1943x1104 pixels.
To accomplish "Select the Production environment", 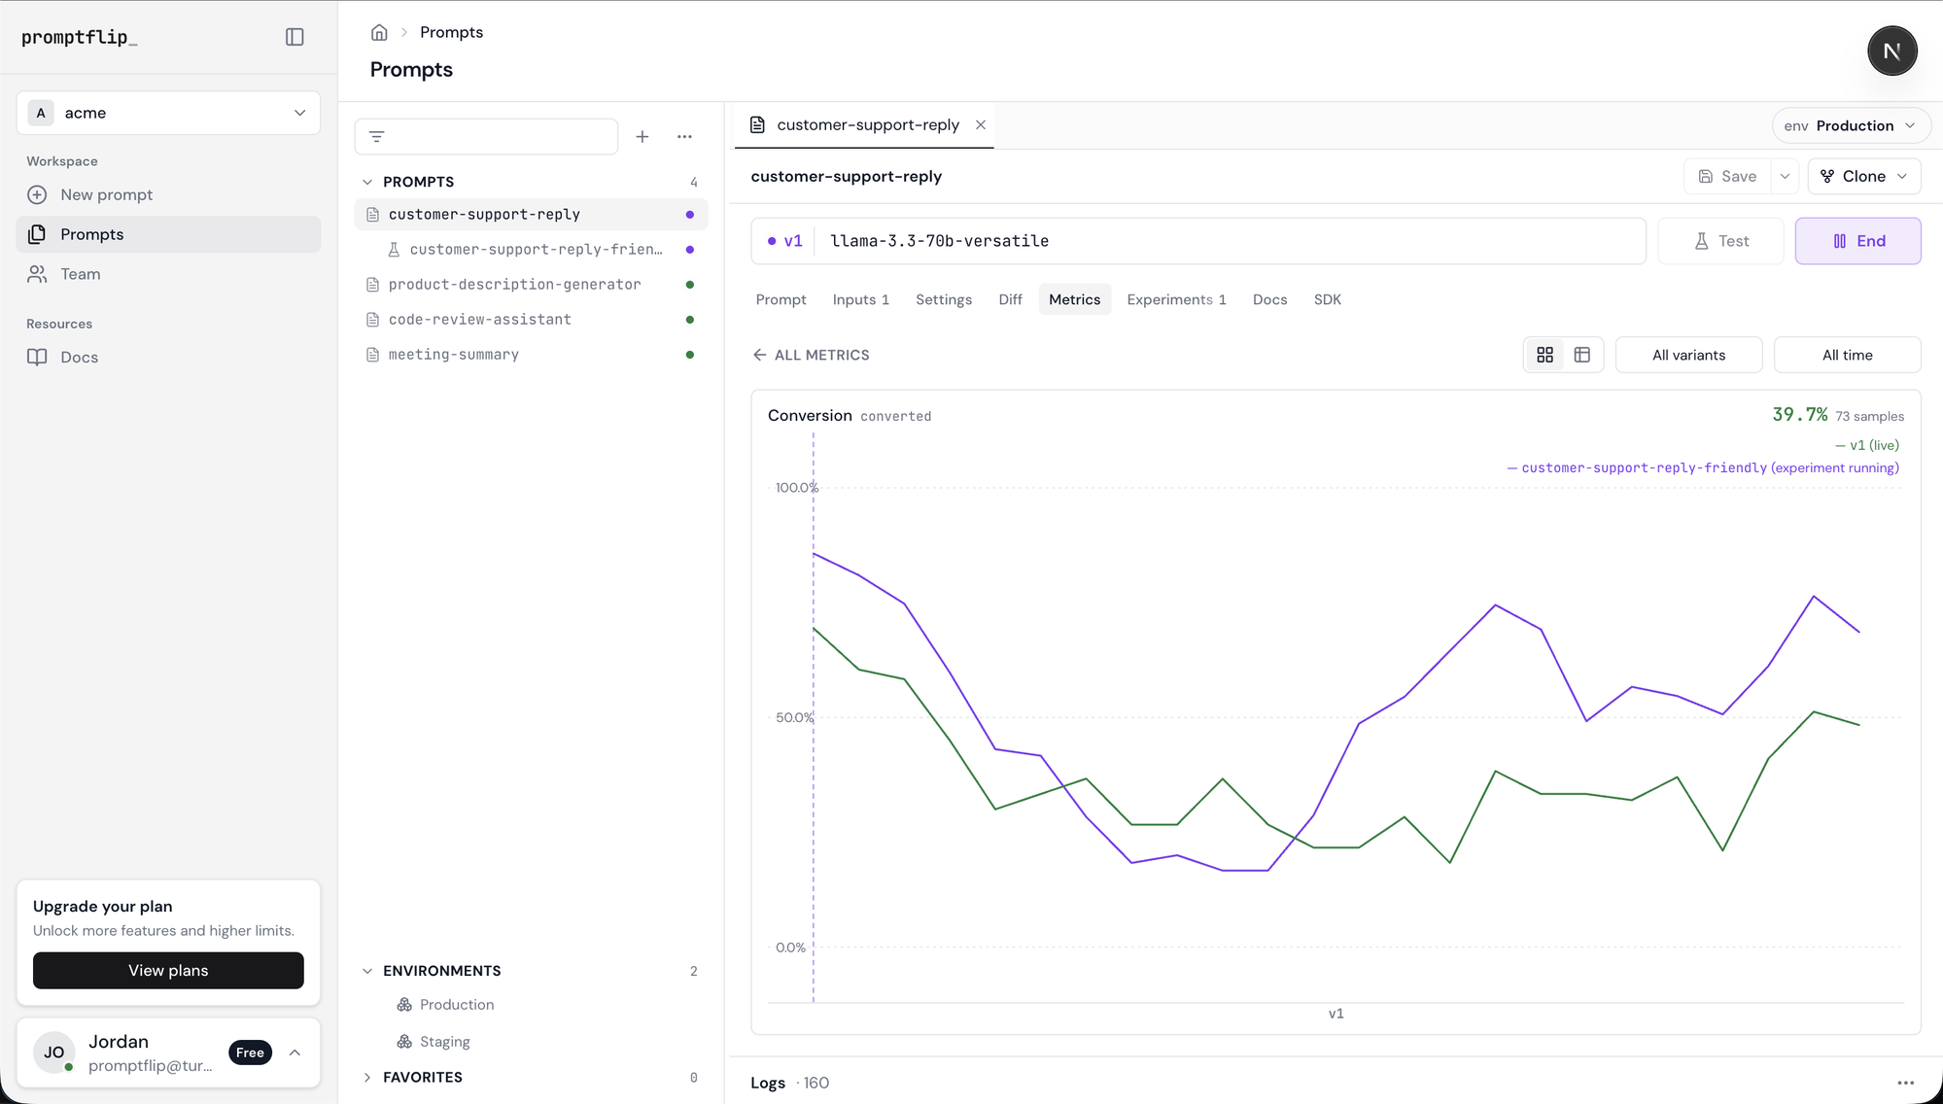I will coord(456,1005).
